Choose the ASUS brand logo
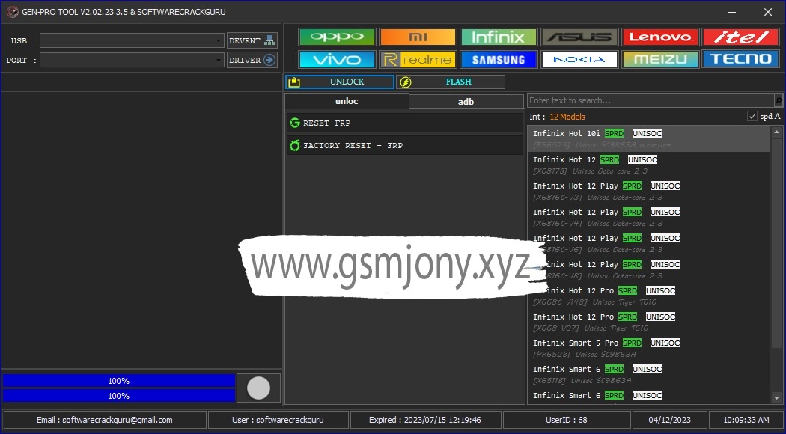 pyautogui.click(x=579, y=37)
